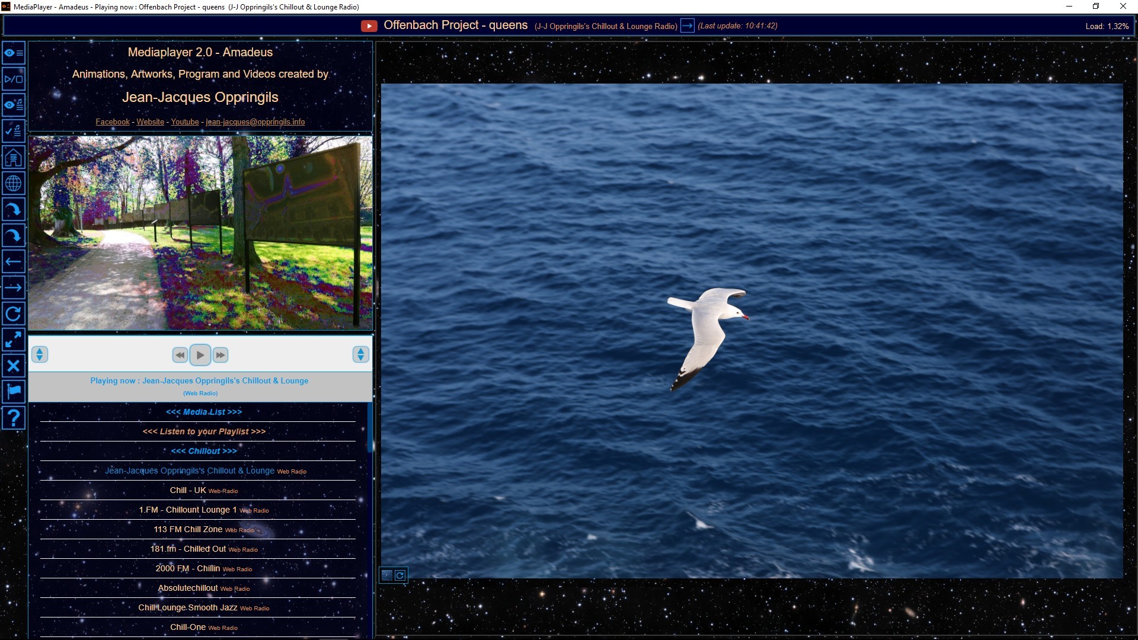Click the small refresh icon below the video
Image resolution: width=1138 pixels, height=640 pixels.
pyautogui.click(x=400, y=575)
